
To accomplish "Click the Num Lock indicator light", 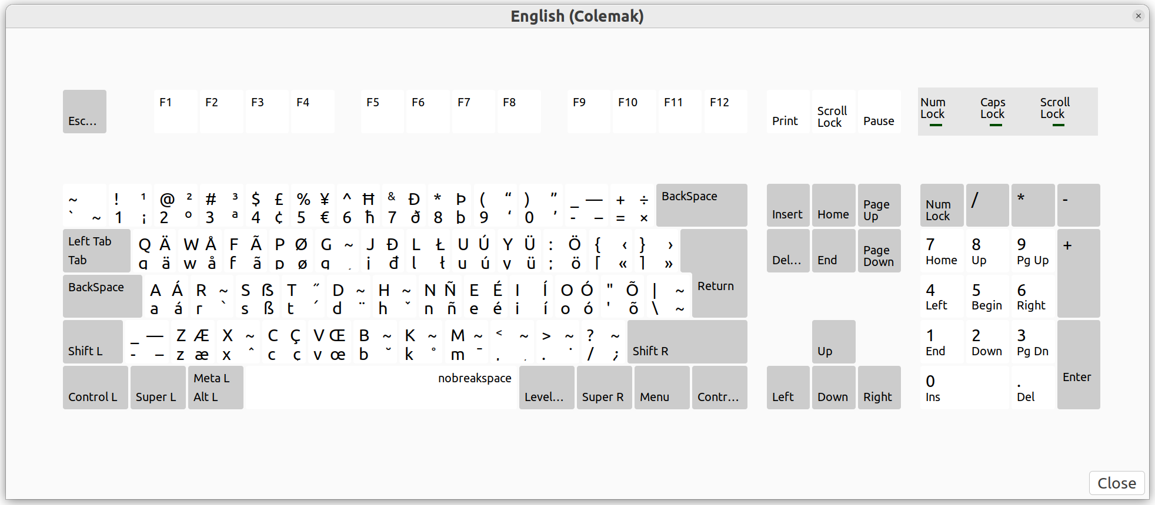I will (x=936, y=125).
